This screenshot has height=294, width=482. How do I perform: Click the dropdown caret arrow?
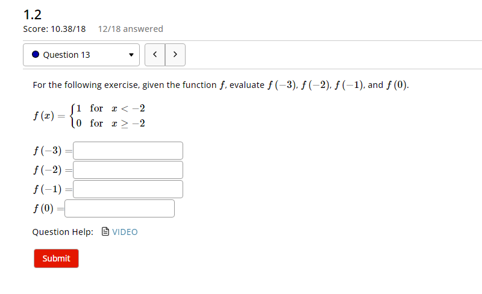click(x=131, y=55)
